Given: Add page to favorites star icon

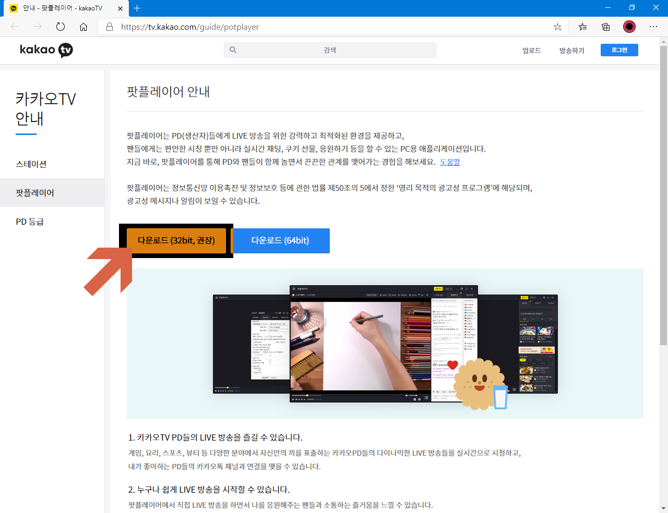Looking at the screenshot, I should coord(557,27).
